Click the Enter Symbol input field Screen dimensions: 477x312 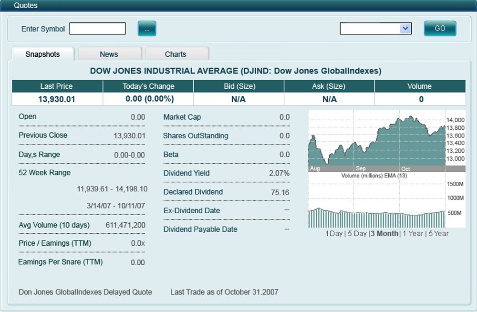pos(97,29)
